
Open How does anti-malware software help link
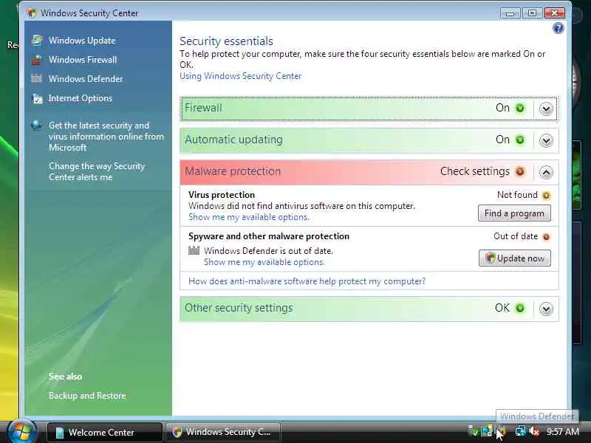[307, 281]
